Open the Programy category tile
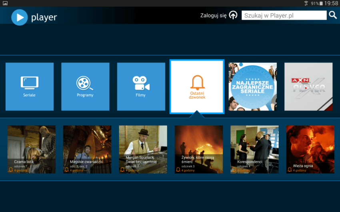The image size is (340, 212). 85,86
